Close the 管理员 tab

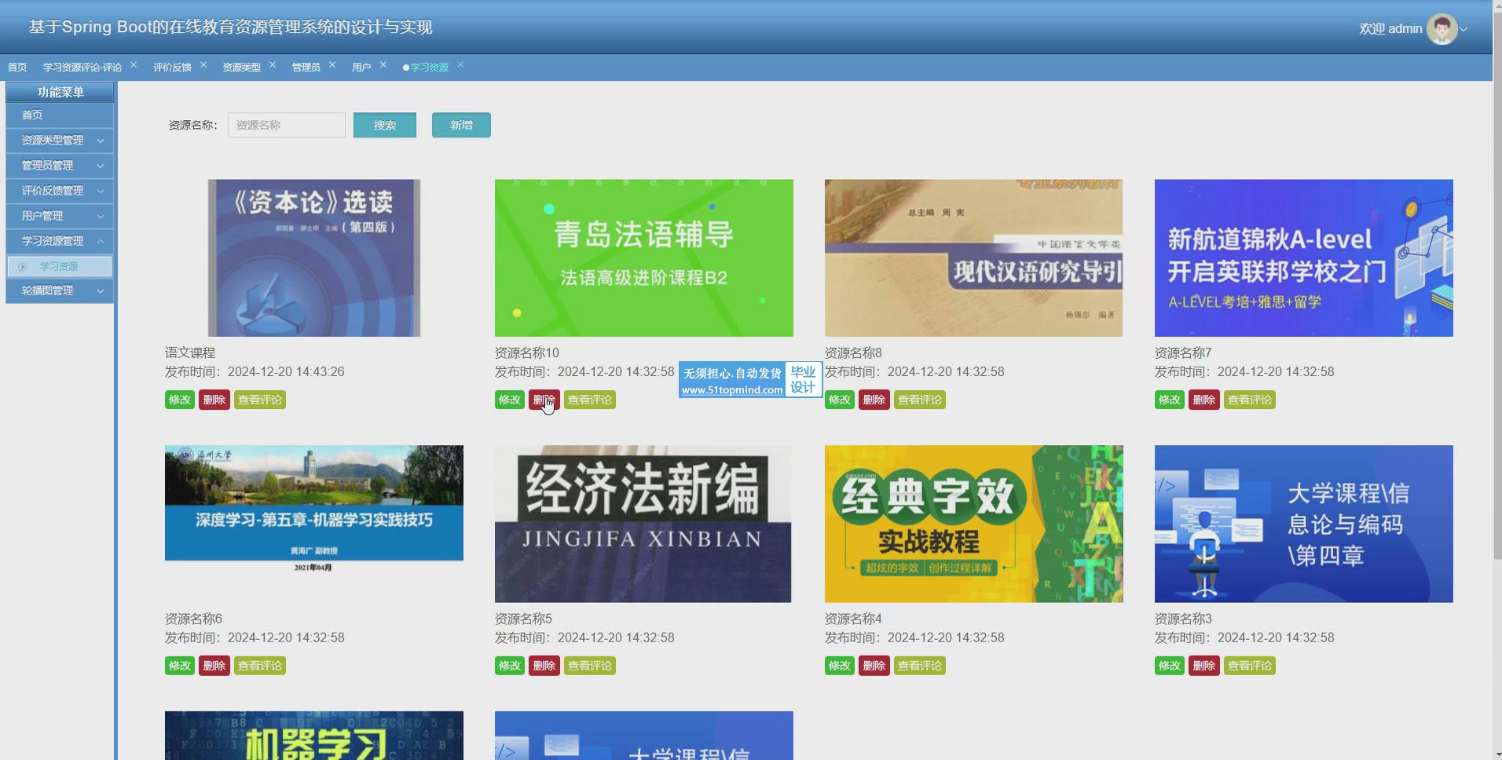coord(332,65)
